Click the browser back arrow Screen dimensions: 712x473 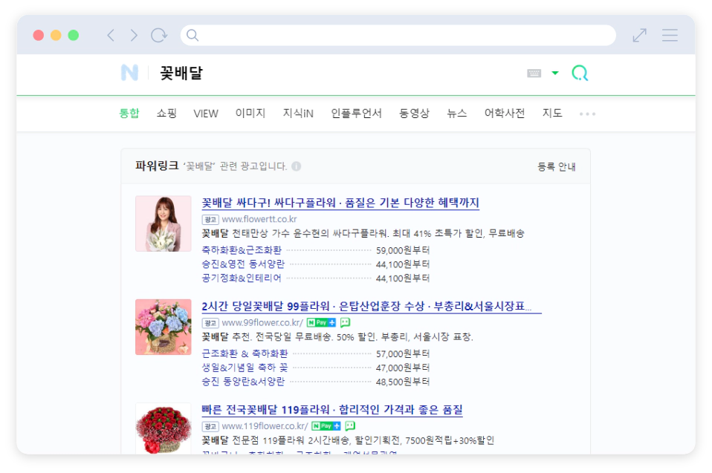click(x=110, y=35)
